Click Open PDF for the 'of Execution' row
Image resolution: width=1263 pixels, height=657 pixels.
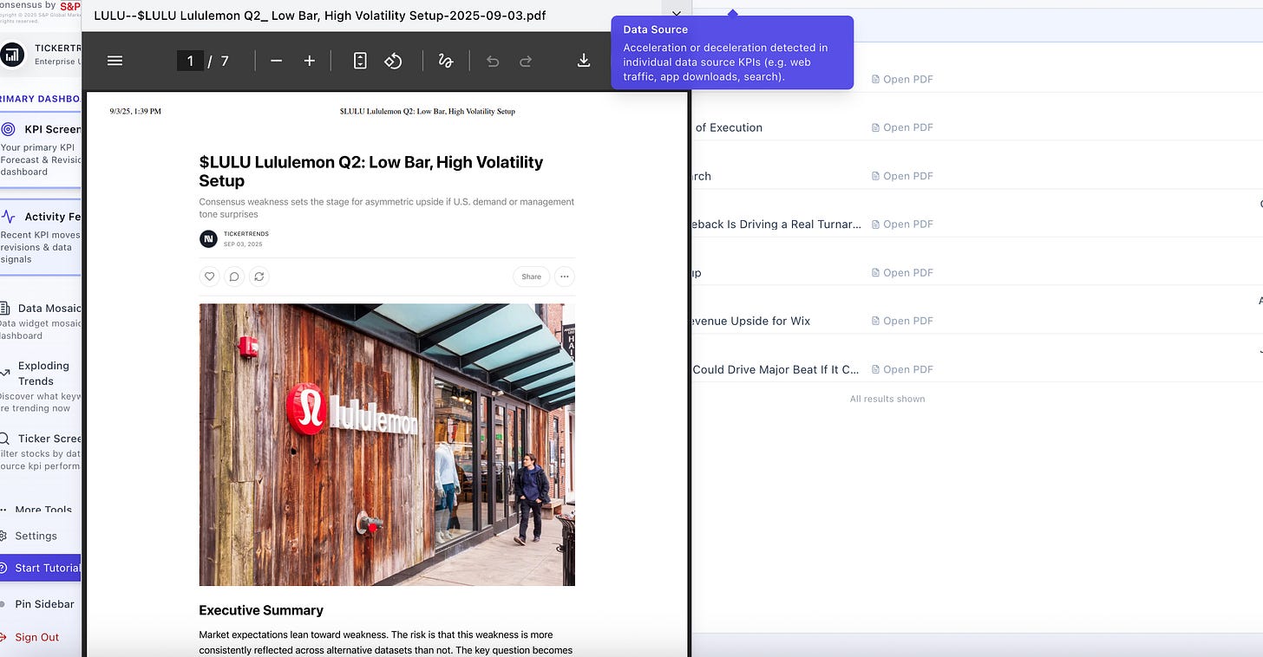pyautogui.click(x=902, y=127)
